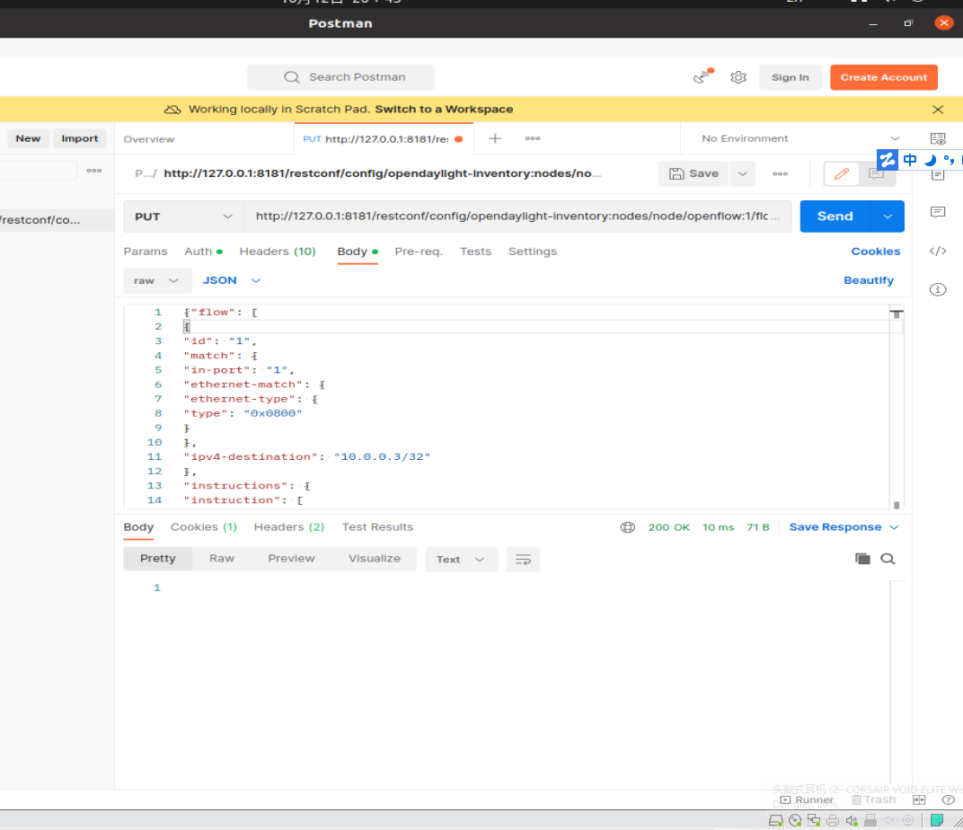Switch to the Params tab
This screenshot has width=963, height=830.
tap(146, 252)
